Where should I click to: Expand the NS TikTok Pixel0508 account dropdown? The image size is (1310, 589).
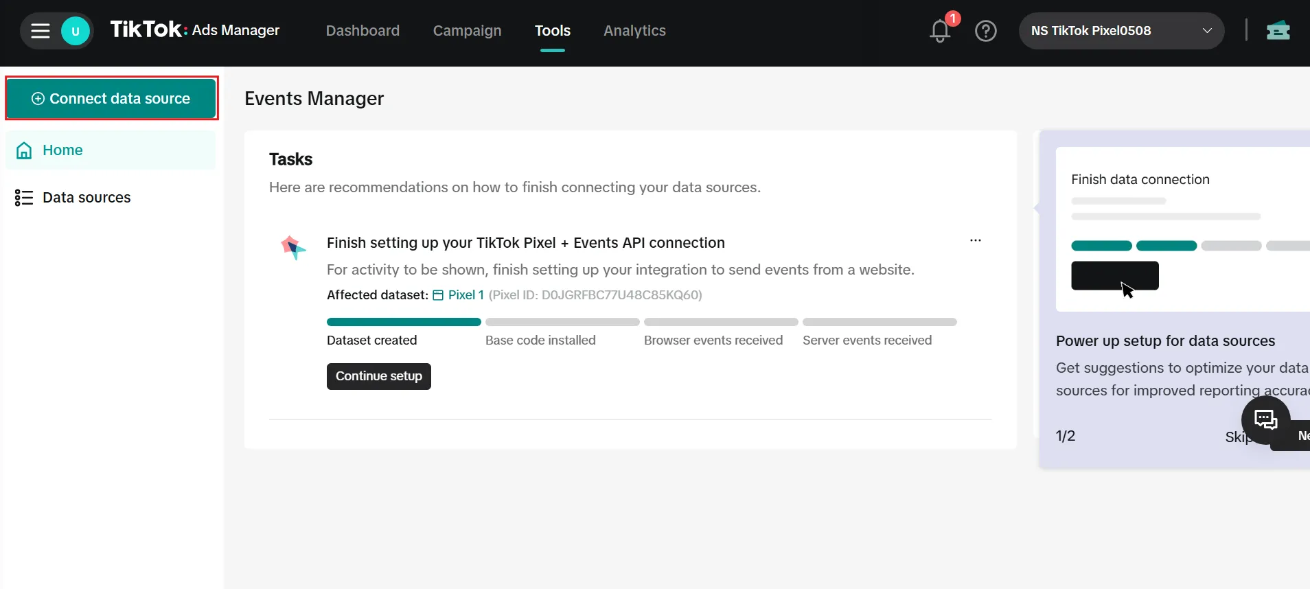pyautogui.click(x=1121, y=31)
